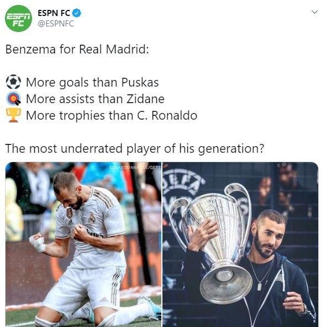Click 'More goals than Puskas' line
The image size is (326, 327).
[x=92, y=82]
